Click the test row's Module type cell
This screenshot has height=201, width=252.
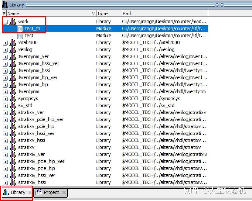(104, 36)
